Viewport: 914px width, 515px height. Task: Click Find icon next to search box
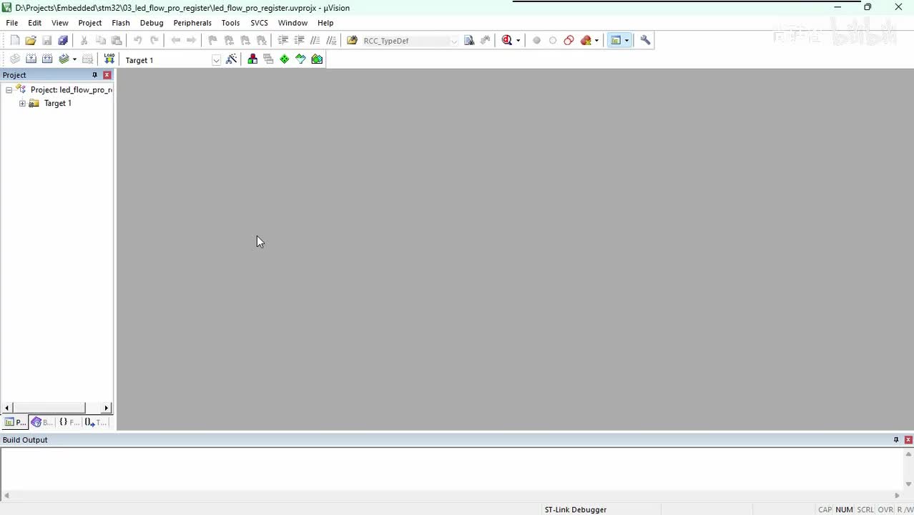[469, 41]
